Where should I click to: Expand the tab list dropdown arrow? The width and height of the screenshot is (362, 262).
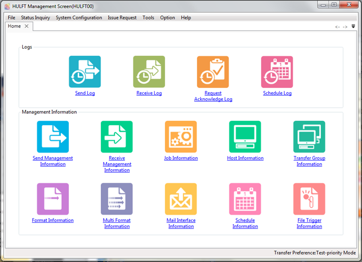(353, 27)
